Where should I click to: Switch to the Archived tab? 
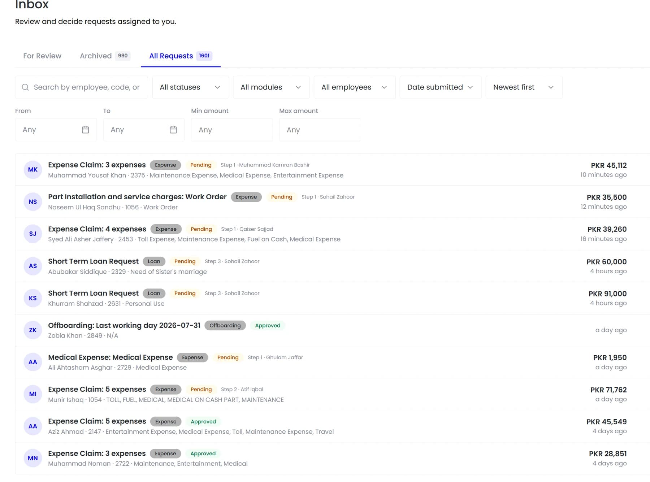click(x=105, y=56)
